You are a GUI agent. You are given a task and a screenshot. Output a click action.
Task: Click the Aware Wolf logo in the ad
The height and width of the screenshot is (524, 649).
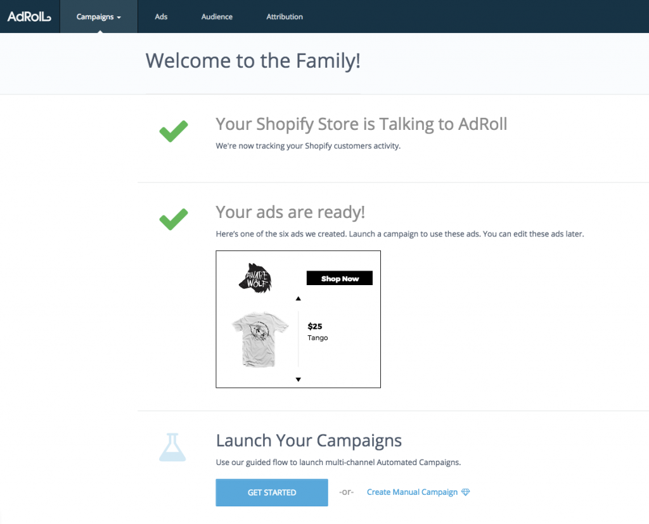pyautogui.click(x=255, y=278)
